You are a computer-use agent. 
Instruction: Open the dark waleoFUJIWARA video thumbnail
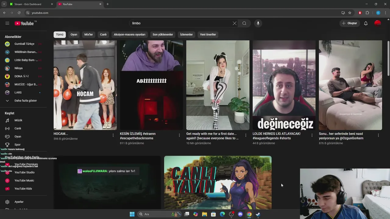tap(107, 182)
